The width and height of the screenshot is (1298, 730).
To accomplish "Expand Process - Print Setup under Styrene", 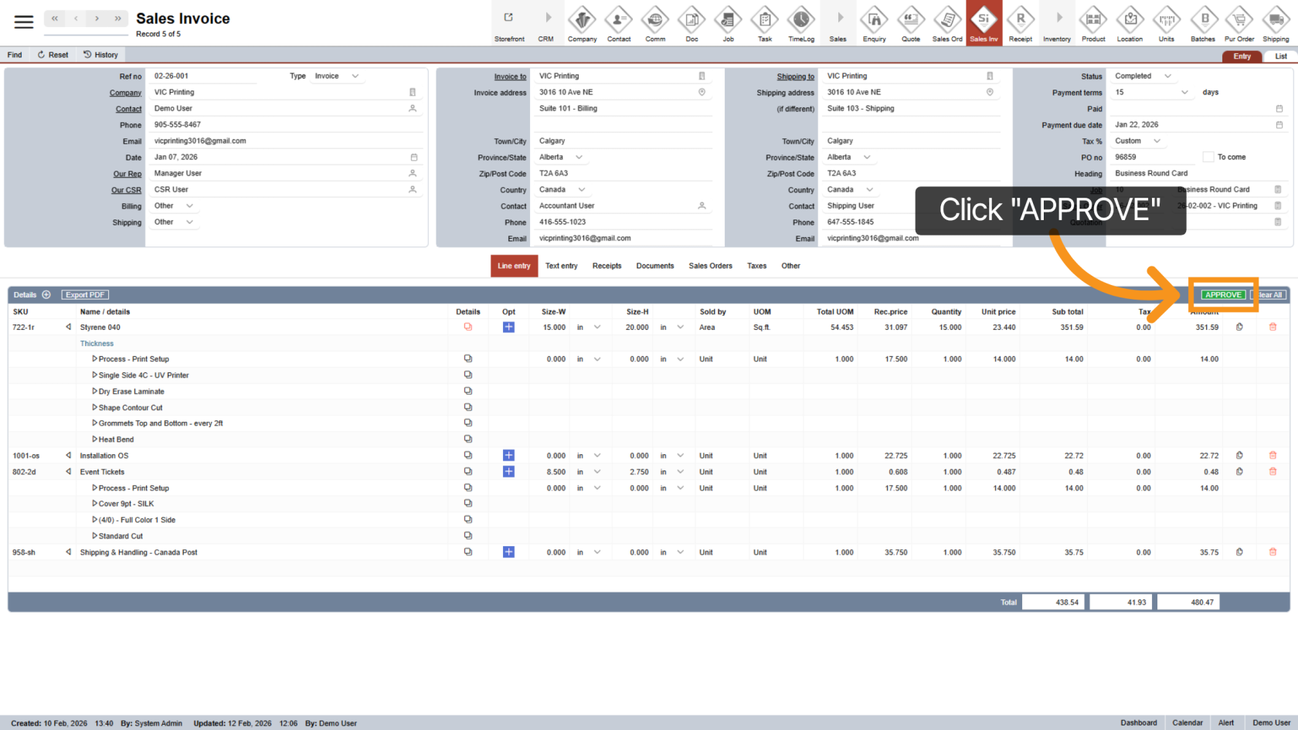I will tap(94, 359).
